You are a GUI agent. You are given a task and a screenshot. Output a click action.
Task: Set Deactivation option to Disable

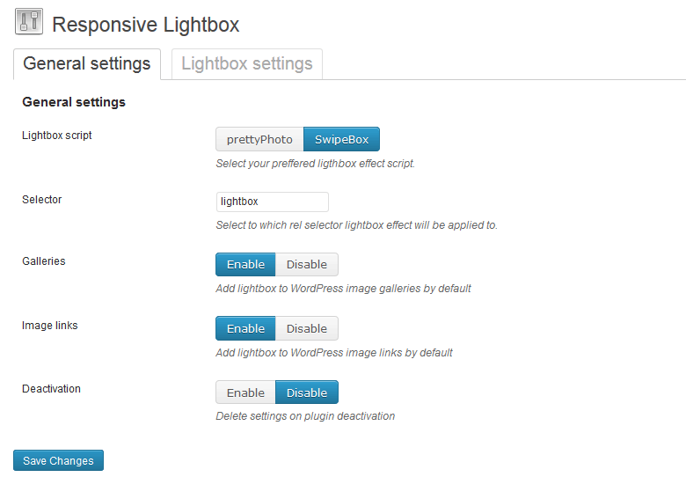(x=307, y=393)
